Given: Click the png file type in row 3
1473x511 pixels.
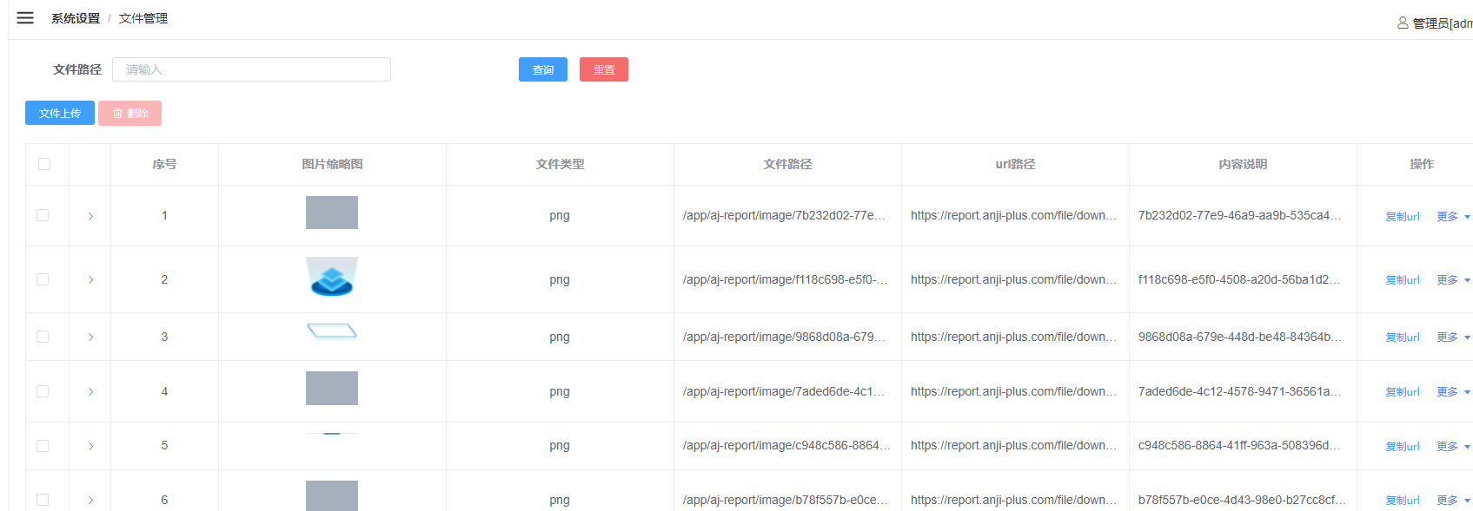Looking at the screenshot, I should [560, 337].
